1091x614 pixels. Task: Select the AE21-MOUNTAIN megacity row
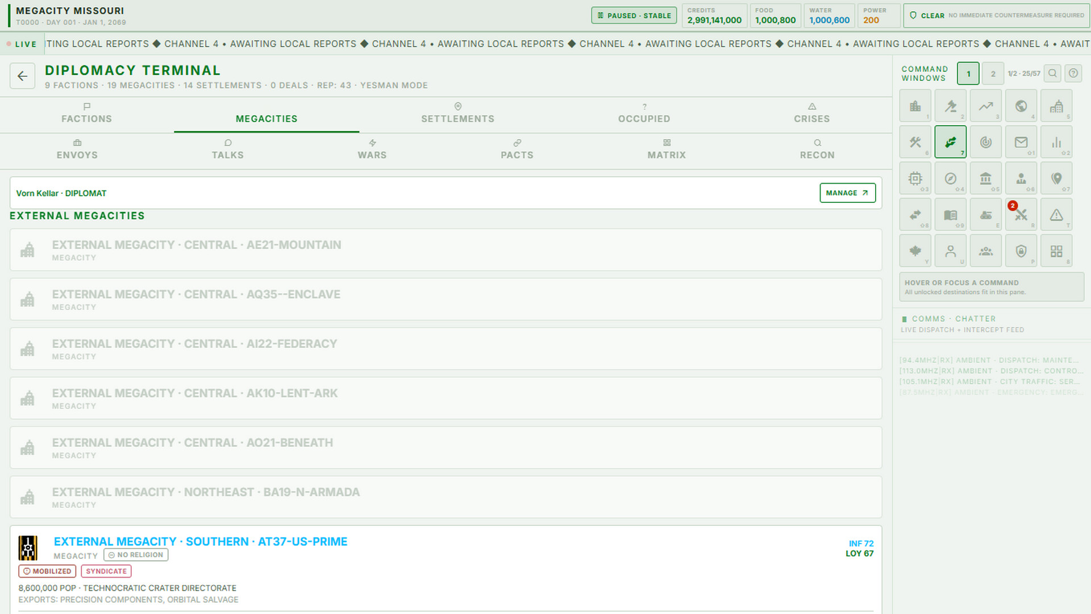pos(446,250)
